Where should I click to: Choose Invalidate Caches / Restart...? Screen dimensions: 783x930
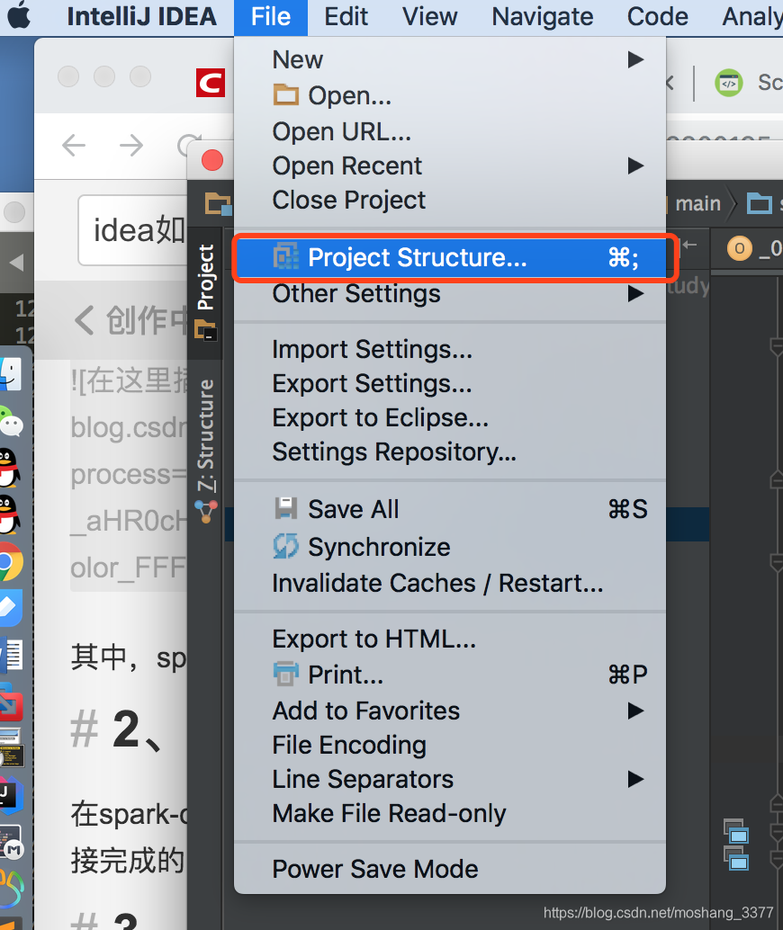450,583
